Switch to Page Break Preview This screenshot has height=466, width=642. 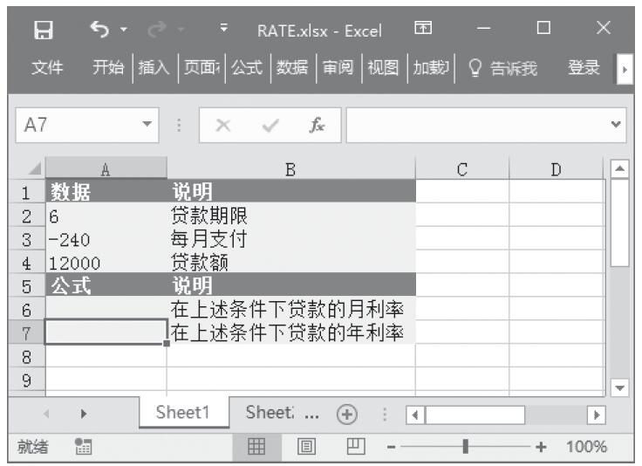[355, 447]
